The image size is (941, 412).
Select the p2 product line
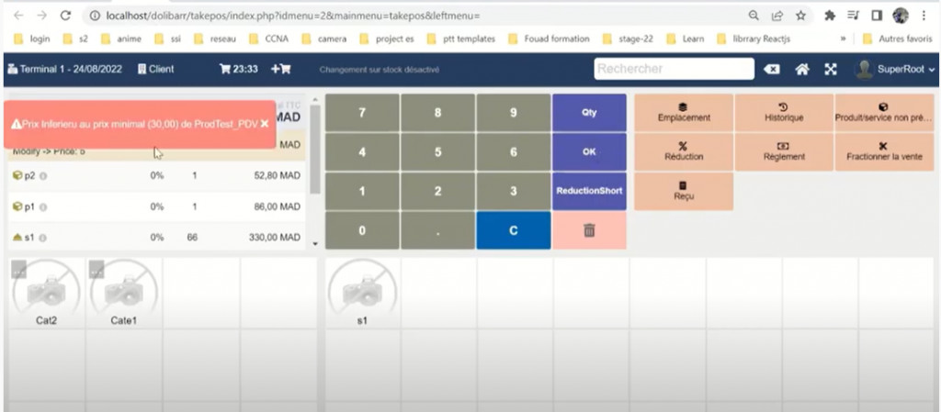[x=156, y=176]
